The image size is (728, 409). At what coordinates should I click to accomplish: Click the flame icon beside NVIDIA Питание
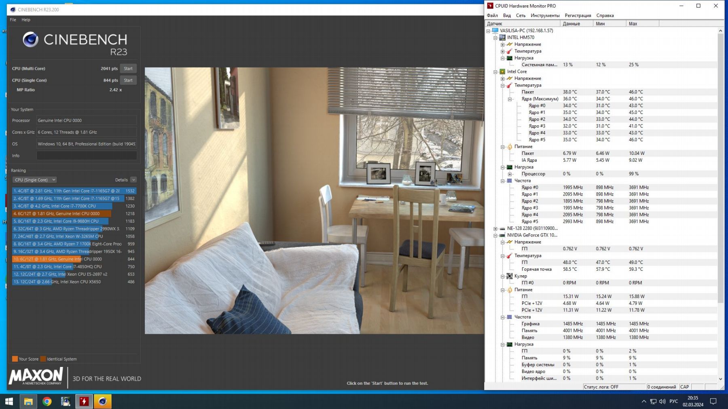click(510, 290)
